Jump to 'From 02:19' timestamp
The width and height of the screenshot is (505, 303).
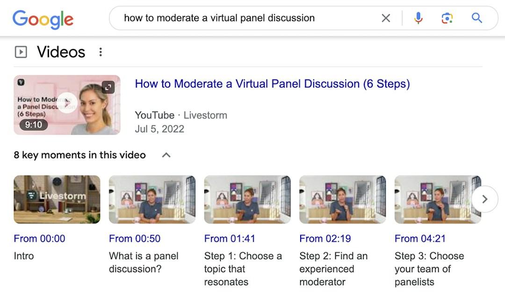pos(325,238)
